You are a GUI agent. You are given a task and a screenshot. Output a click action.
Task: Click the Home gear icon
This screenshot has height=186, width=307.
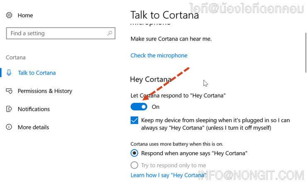(x=9, y=15)
